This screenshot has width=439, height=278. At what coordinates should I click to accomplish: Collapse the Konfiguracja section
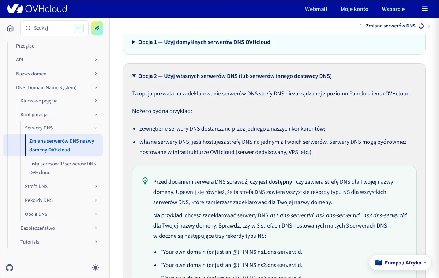click(59, 114)
